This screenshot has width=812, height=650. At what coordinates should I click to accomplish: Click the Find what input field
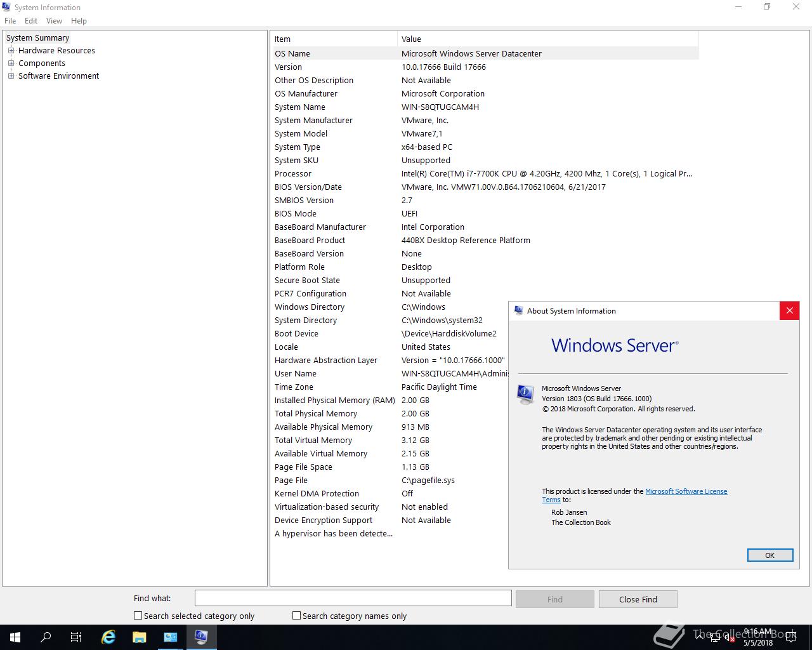pyautogui.click(x=353, y=598)
